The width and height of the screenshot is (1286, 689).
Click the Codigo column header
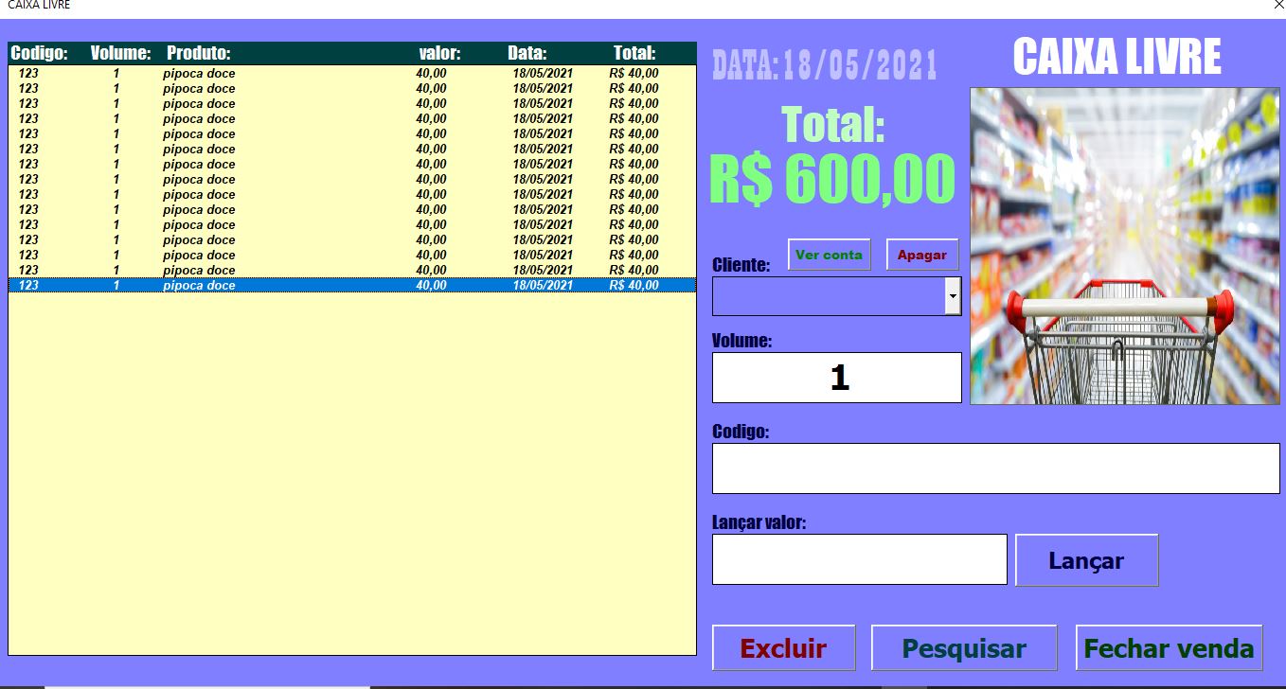click(x=38, y=53)
